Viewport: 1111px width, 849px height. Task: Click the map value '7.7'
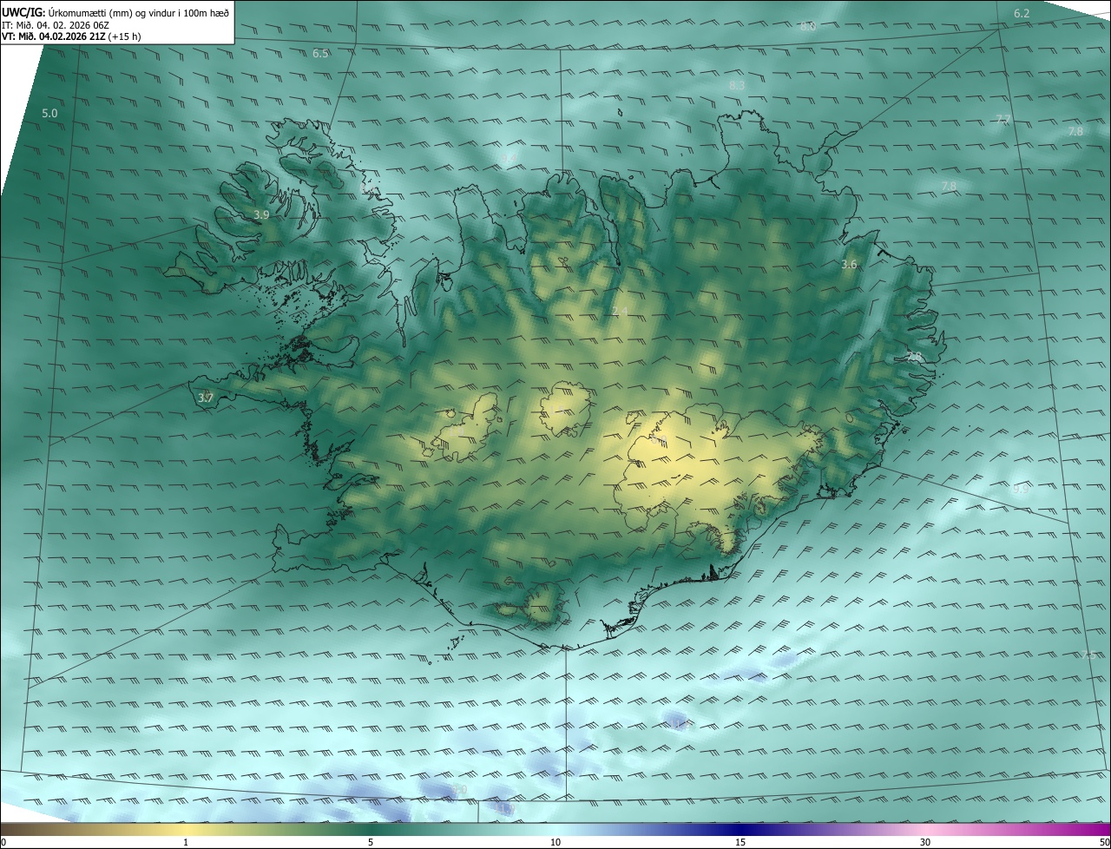[x=1003, y=119]
